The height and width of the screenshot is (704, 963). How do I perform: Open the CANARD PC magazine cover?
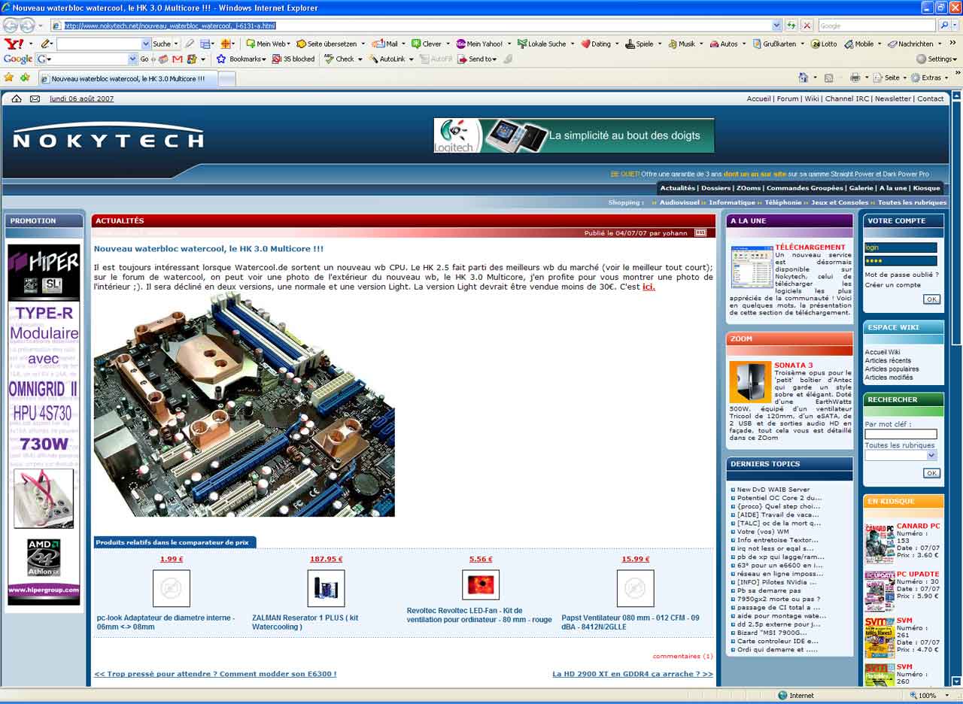tap(879, 543)
